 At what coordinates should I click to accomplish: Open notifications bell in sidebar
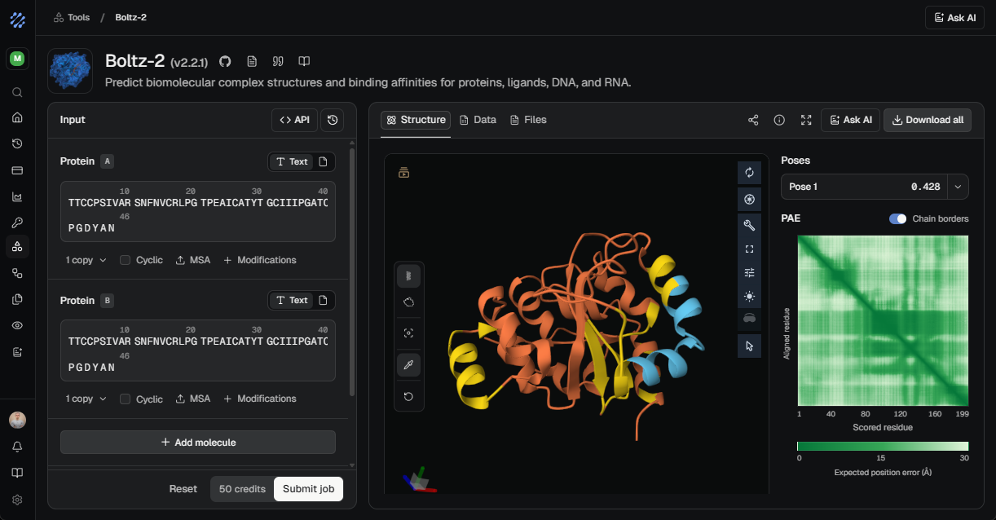17,447
